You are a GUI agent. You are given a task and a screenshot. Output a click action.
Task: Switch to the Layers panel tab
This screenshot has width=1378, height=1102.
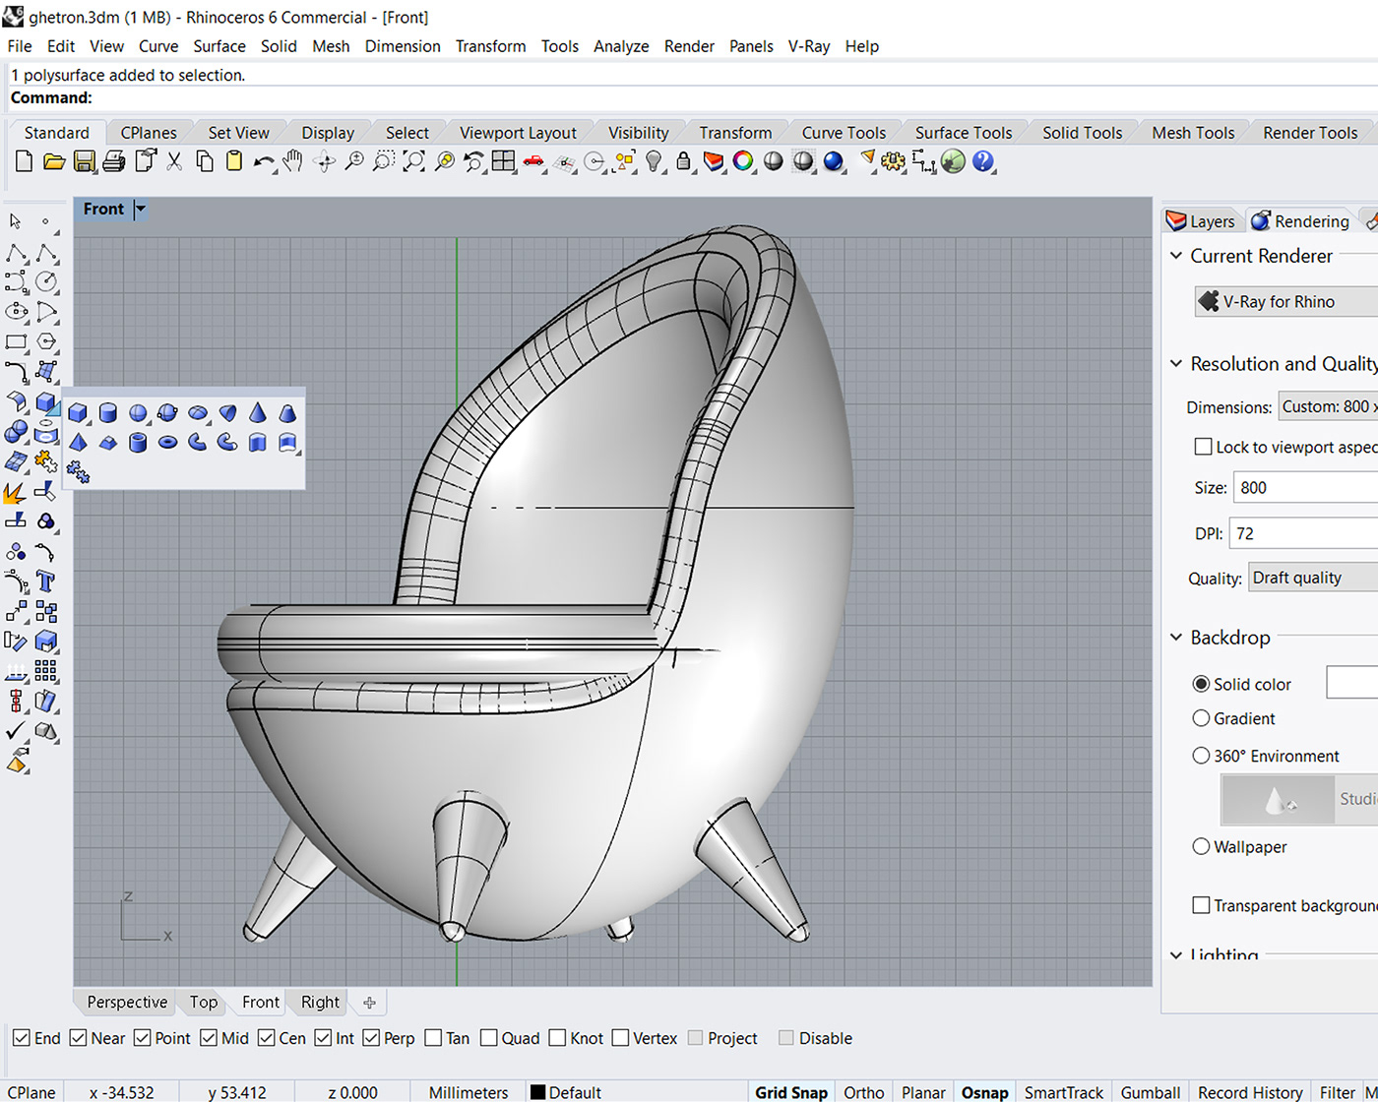coord(1202,220)
